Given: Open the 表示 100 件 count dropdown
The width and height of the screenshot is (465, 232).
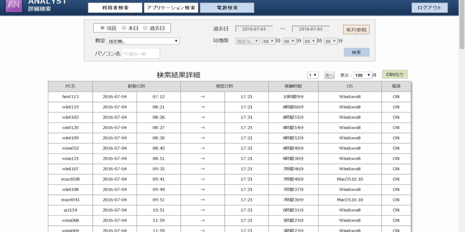Looking at the screenshot, I should (362, 75).
